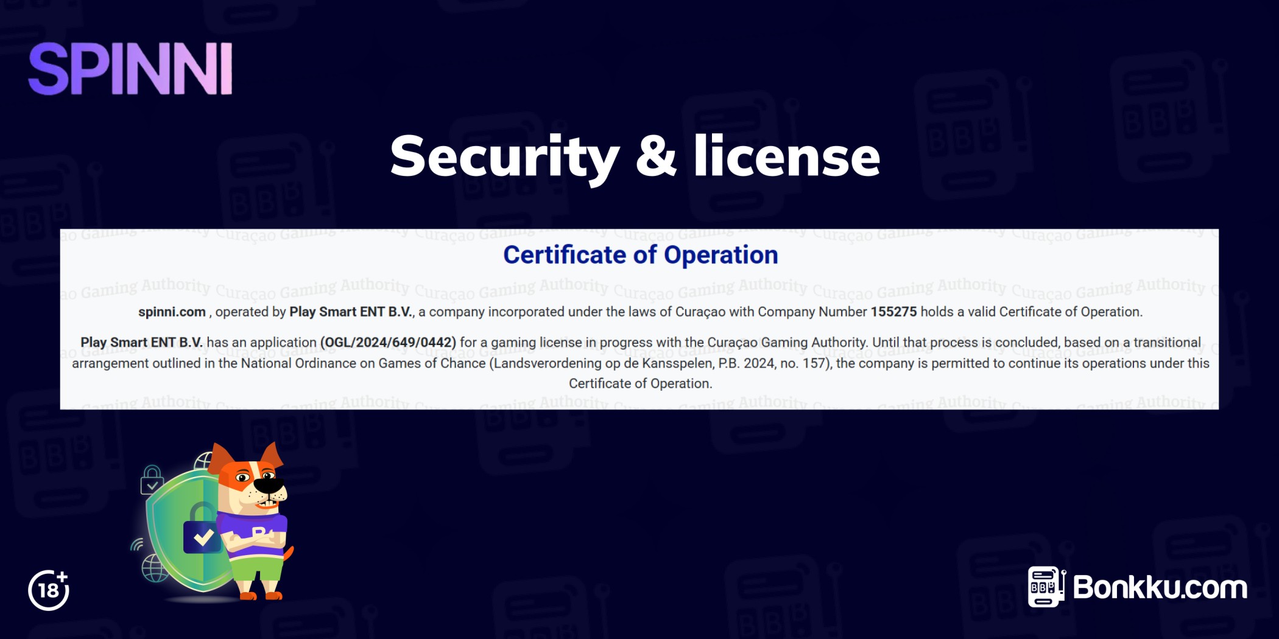This screenshot has width=1279, height=639.
Task: Click application number (OGL/2024/649/0442)
Action: (388, 343)
